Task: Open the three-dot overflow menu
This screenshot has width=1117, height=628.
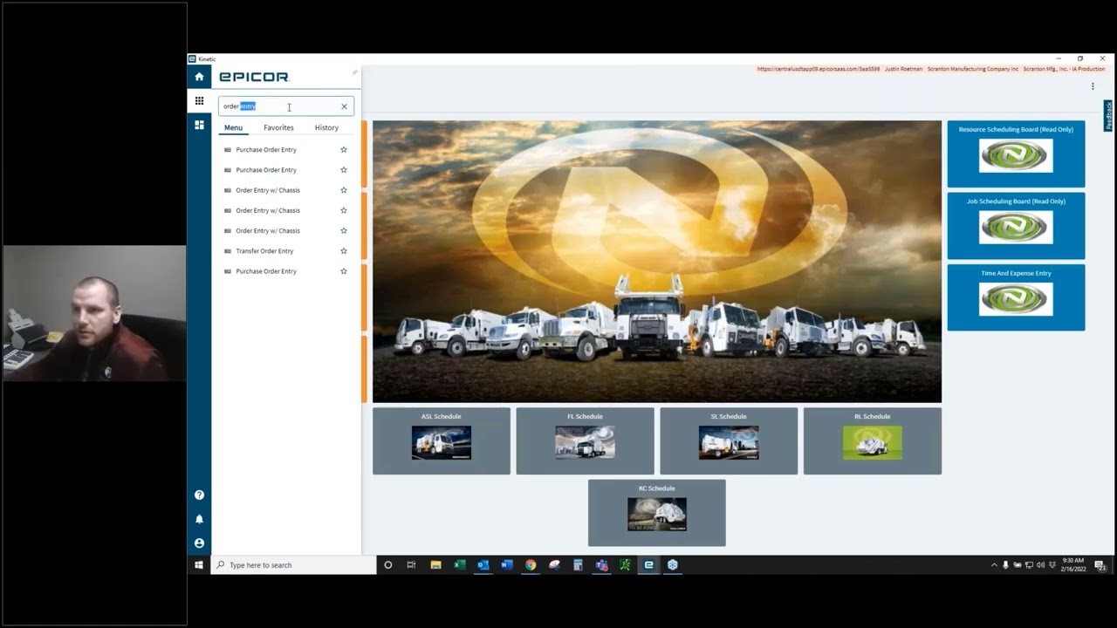Action: point(1093,86)
